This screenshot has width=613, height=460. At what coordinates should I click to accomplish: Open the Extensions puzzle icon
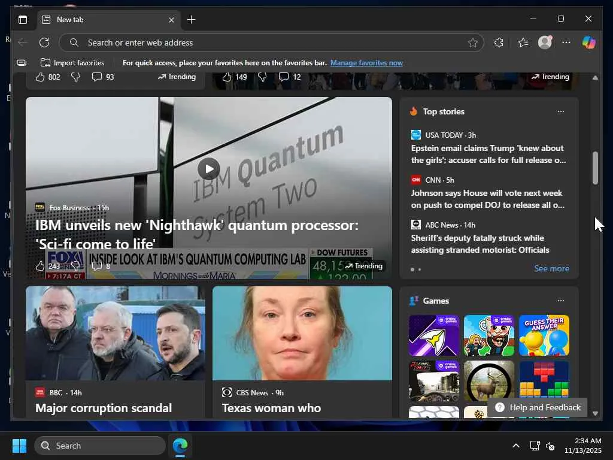[x=499, y=43]
